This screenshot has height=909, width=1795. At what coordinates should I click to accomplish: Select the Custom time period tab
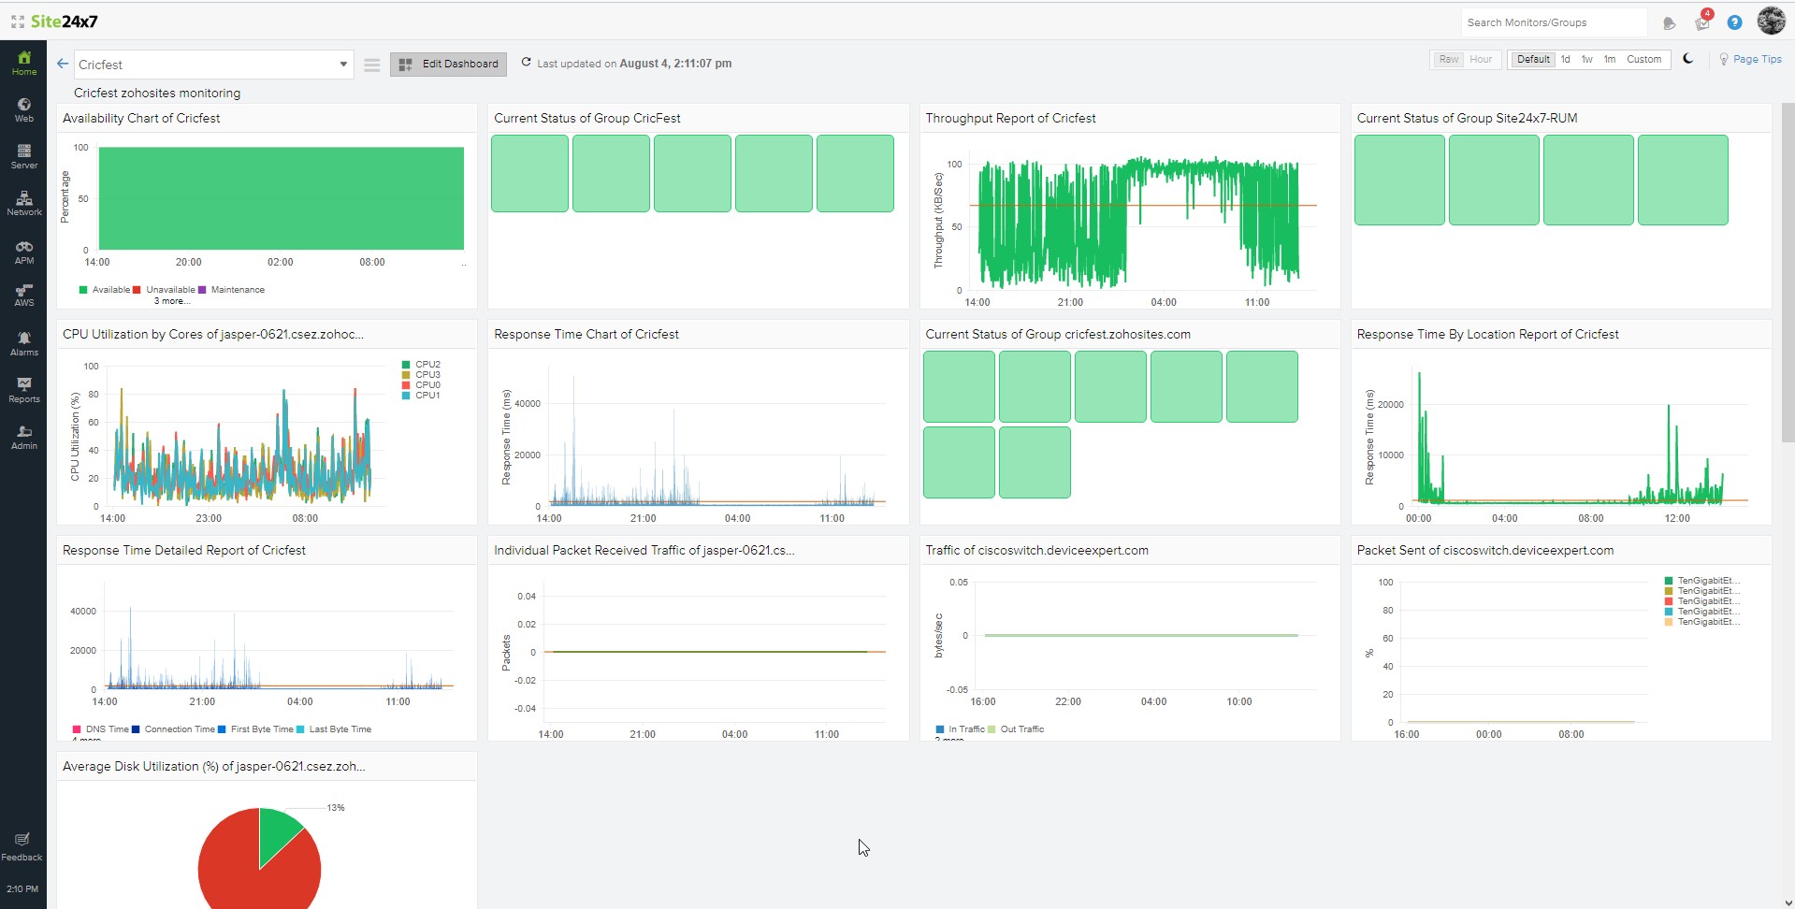point(1643,59)
